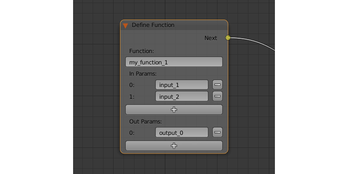Click index label 0 beside output_0
This screenshot has width=348, height=174.
[132, 133]
